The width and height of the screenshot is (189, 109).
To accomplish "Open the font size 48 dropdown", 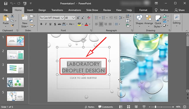I will [x=74, y=18].
